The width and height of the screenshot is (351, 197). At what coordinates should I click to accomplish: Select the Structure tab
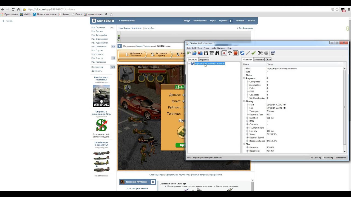coord(193,59)
